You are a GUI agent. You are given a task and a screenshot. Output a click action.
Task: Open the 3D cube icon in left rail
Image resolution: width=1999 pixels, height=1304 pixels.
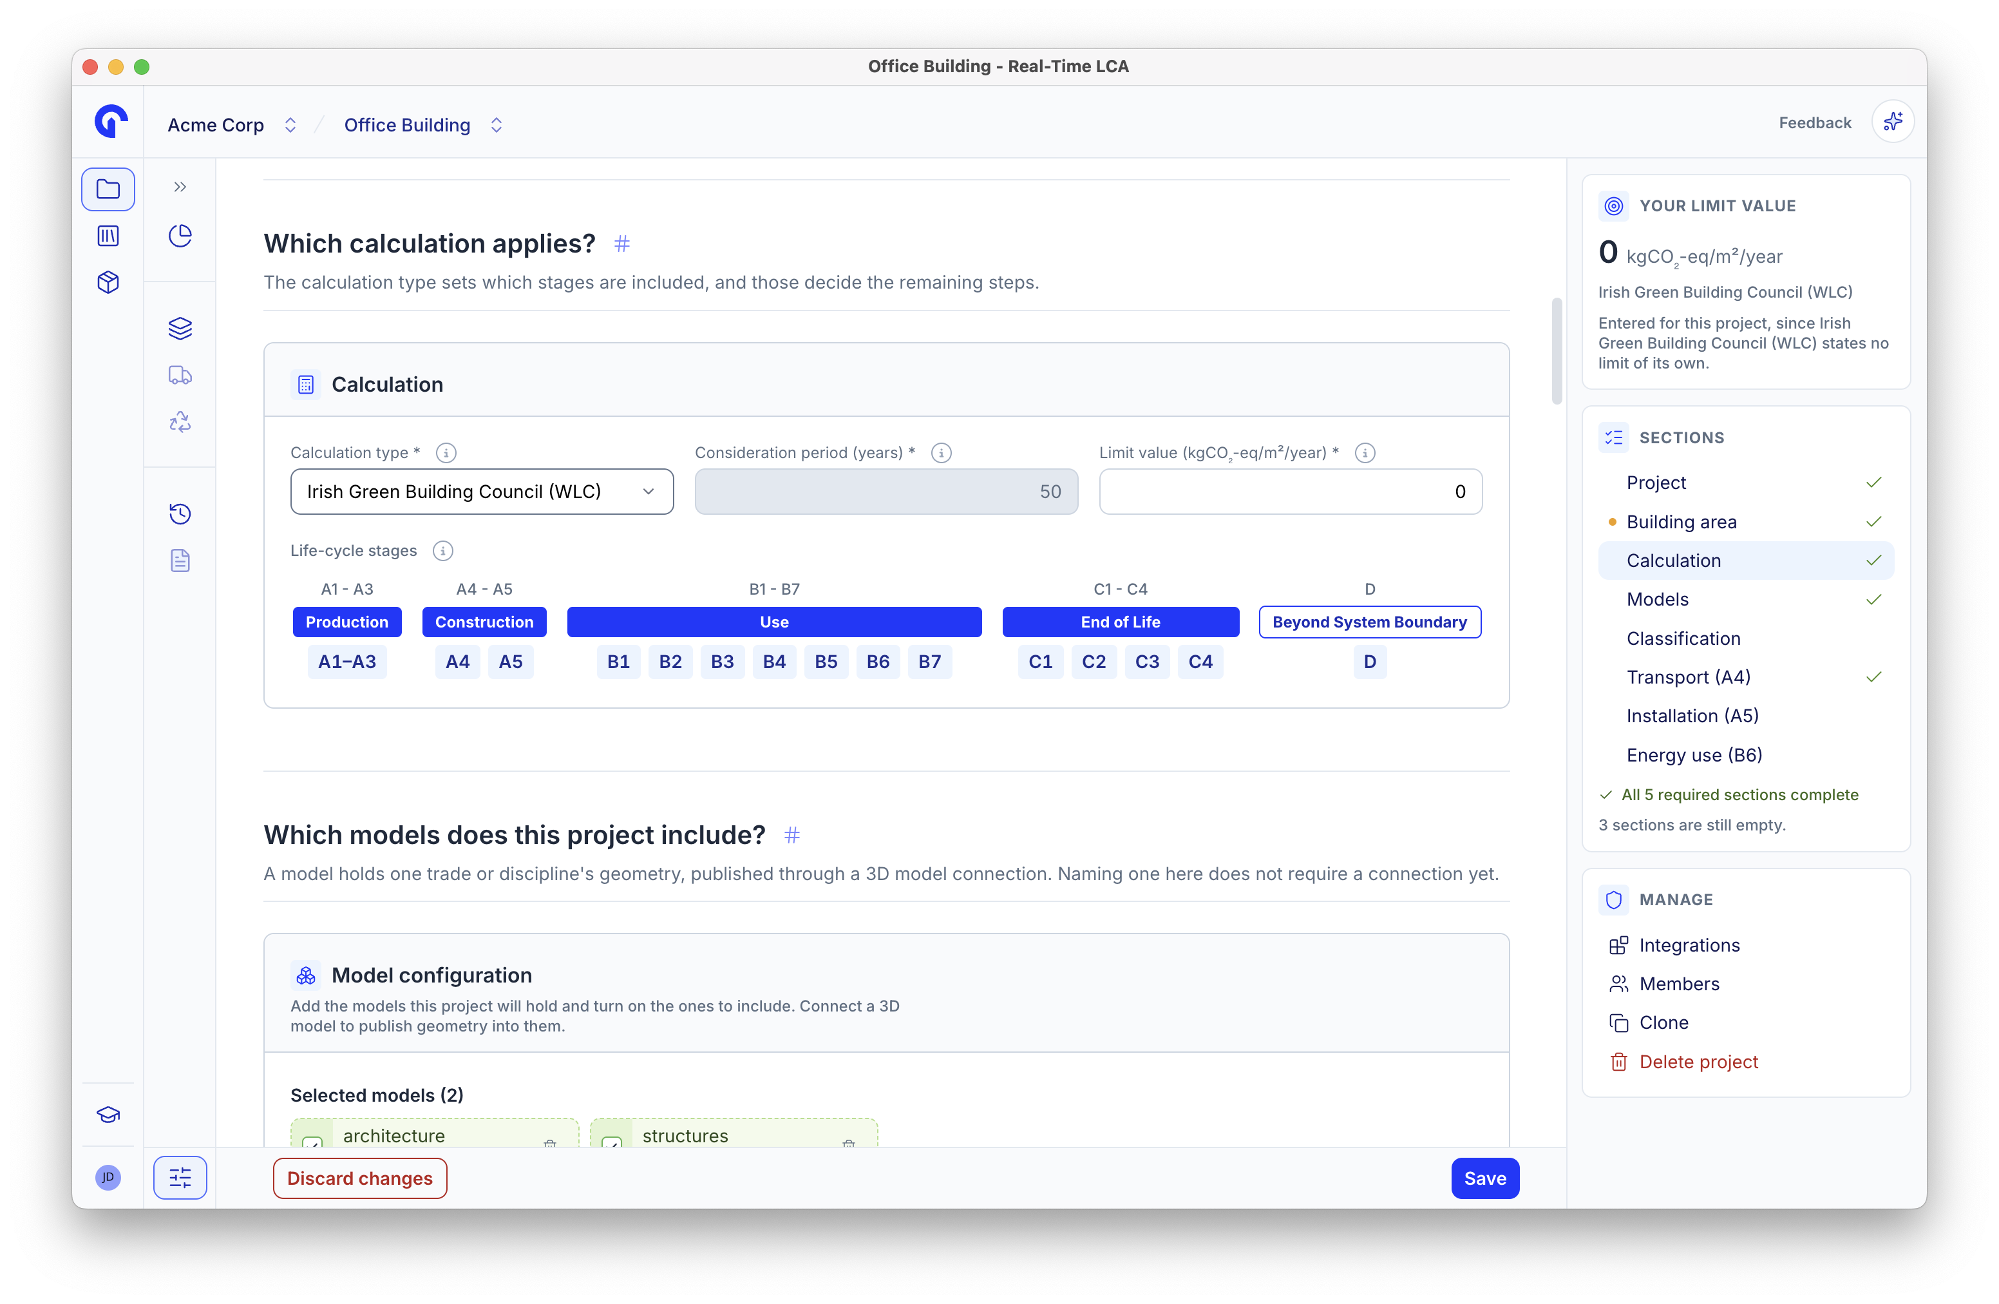pos(108,282)
